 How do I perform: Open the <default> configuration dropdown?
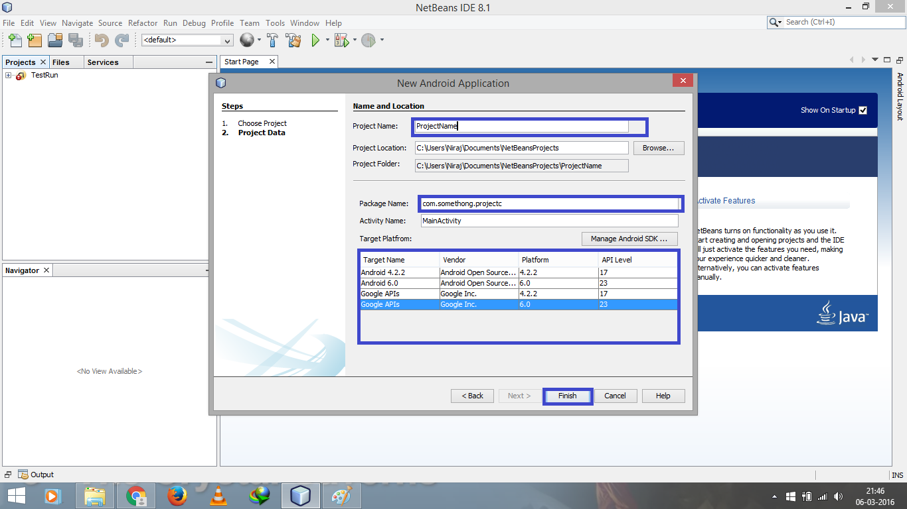[x=187, y=40]
